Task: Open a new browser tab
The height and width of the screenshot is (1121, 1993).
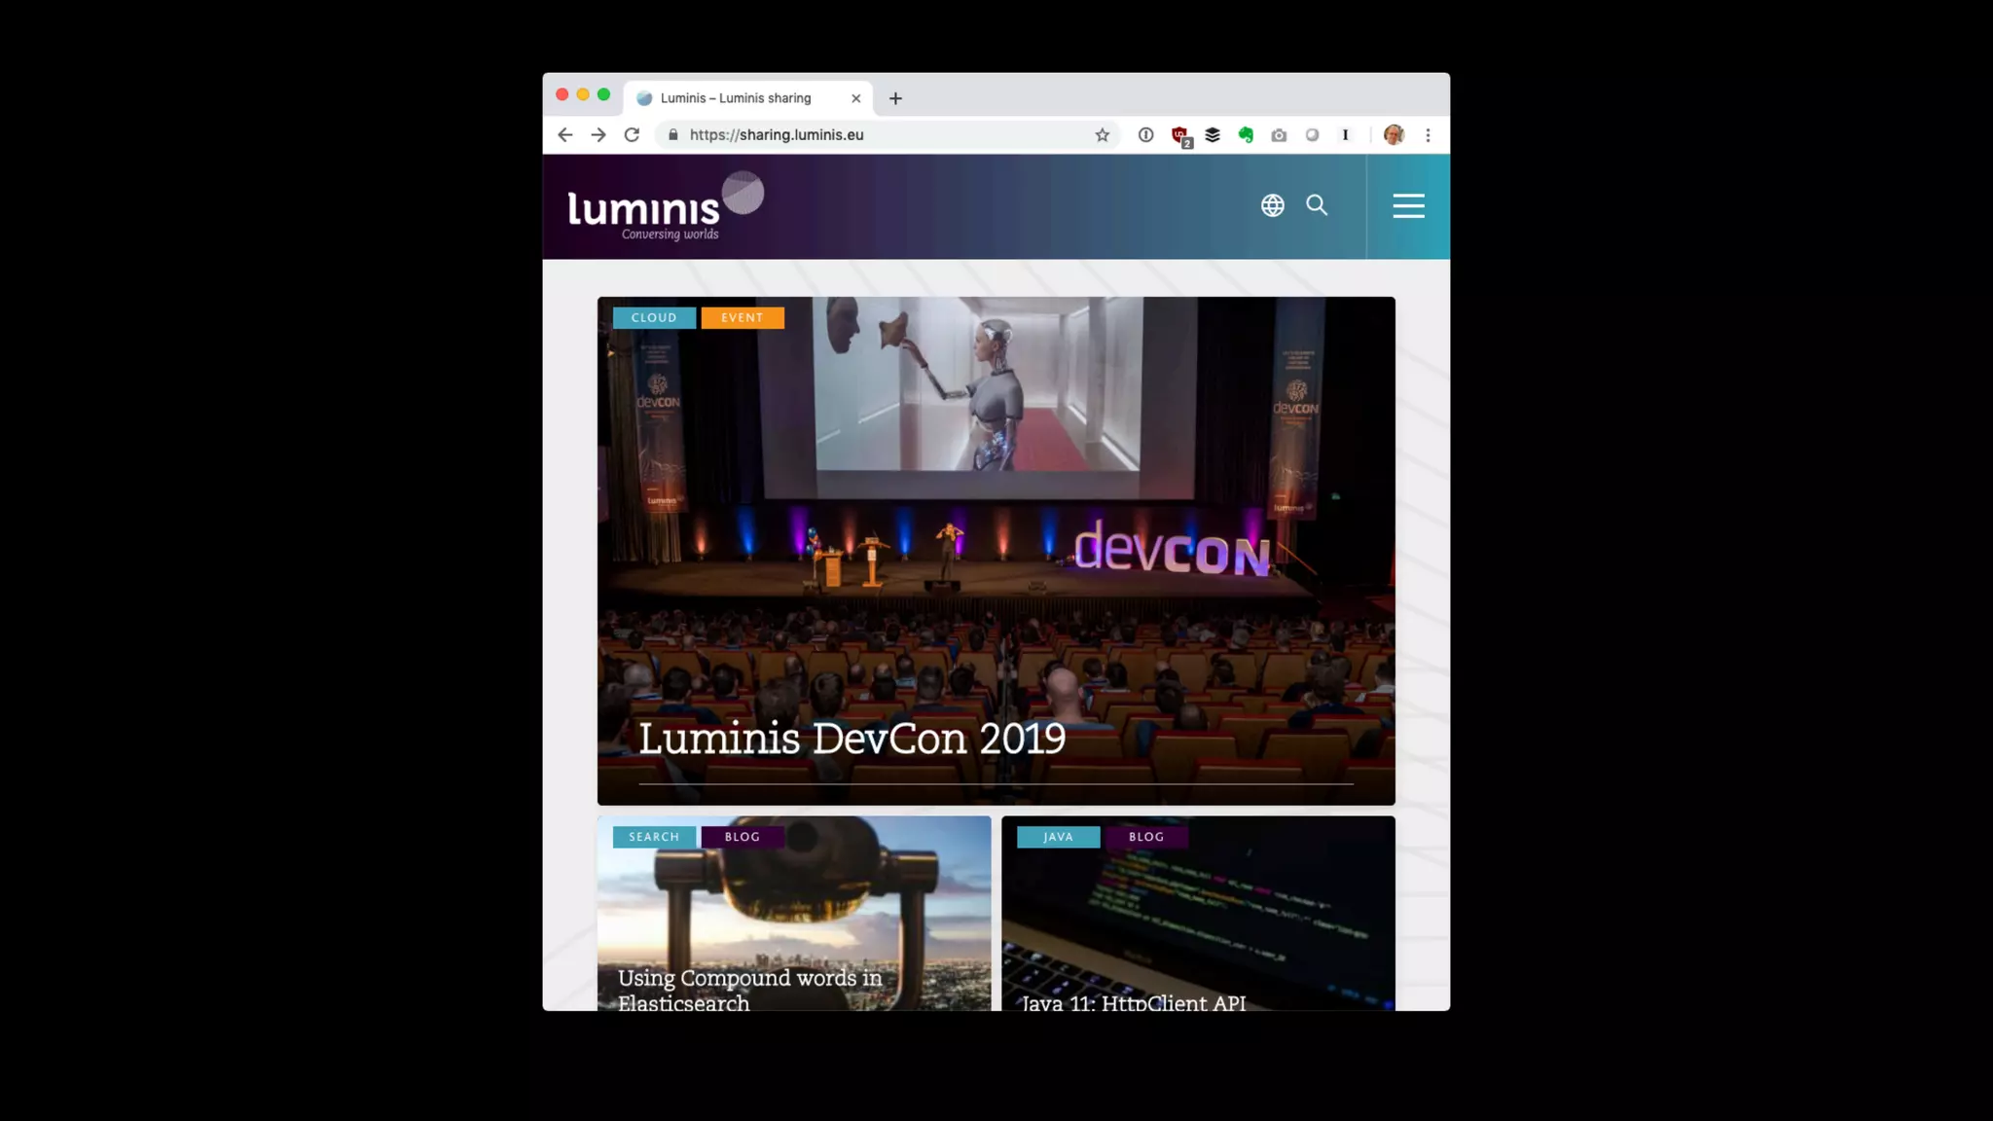Action: point(895,98)
